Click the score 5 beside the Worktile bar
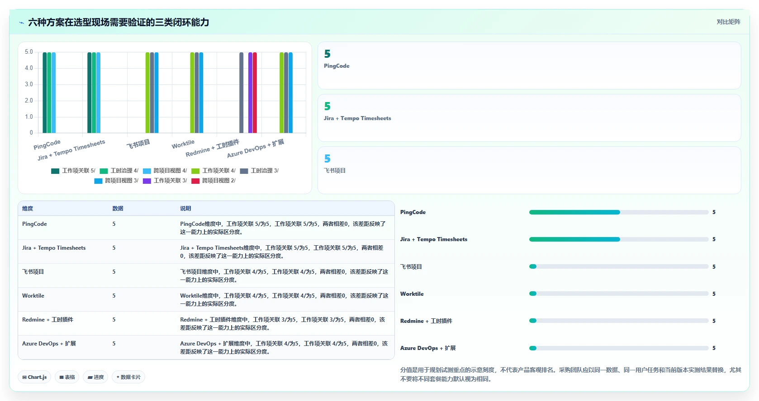This screenshot has width=759, height=401. [714, 294]
